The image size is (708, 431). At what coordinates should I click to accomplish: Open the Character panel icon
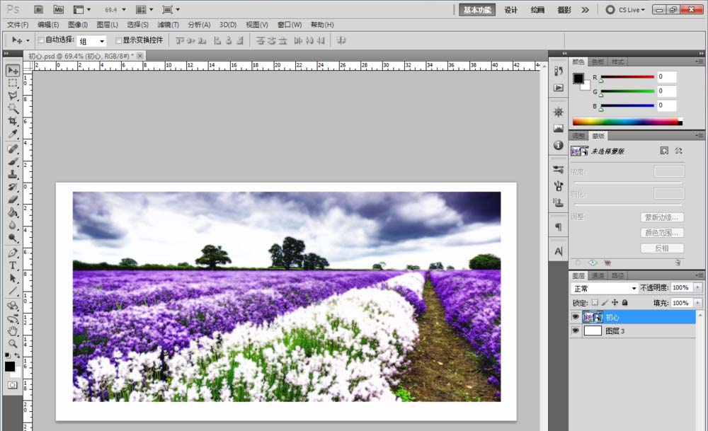pyautogui.click(x=559, y=251)
